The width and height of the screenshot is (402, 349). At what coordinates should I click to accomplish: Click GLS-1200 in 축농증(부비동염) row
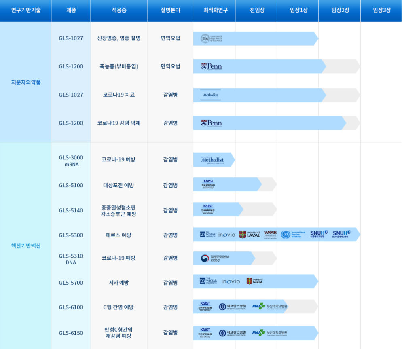pyautogui.click(x=71, y=66)
